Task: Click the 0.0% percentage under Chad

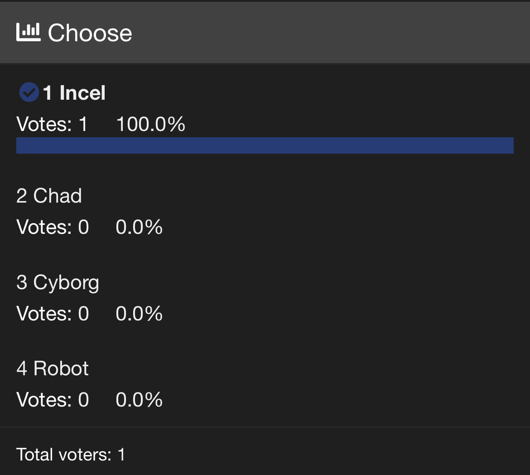Action: click(x=139, y=227)
